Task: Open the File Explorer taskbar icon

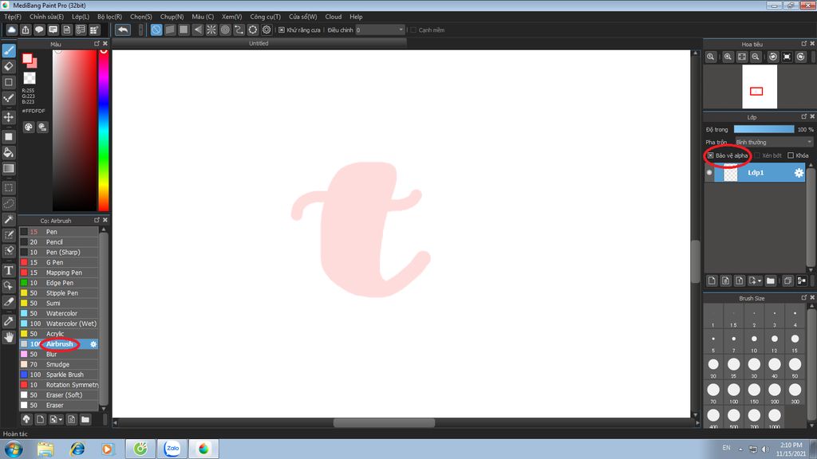Action: pos(45,449)
